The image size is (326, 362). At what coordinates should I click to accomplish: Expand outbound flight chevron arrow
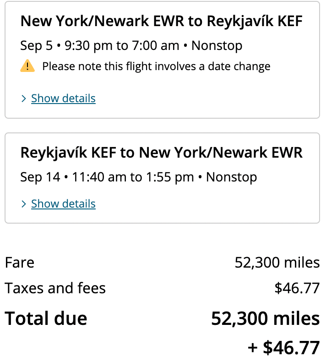coord(24,99)
